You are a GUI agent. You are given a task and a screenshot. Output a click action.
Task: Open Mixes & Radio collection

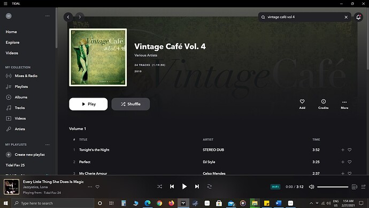click(21, 76)
